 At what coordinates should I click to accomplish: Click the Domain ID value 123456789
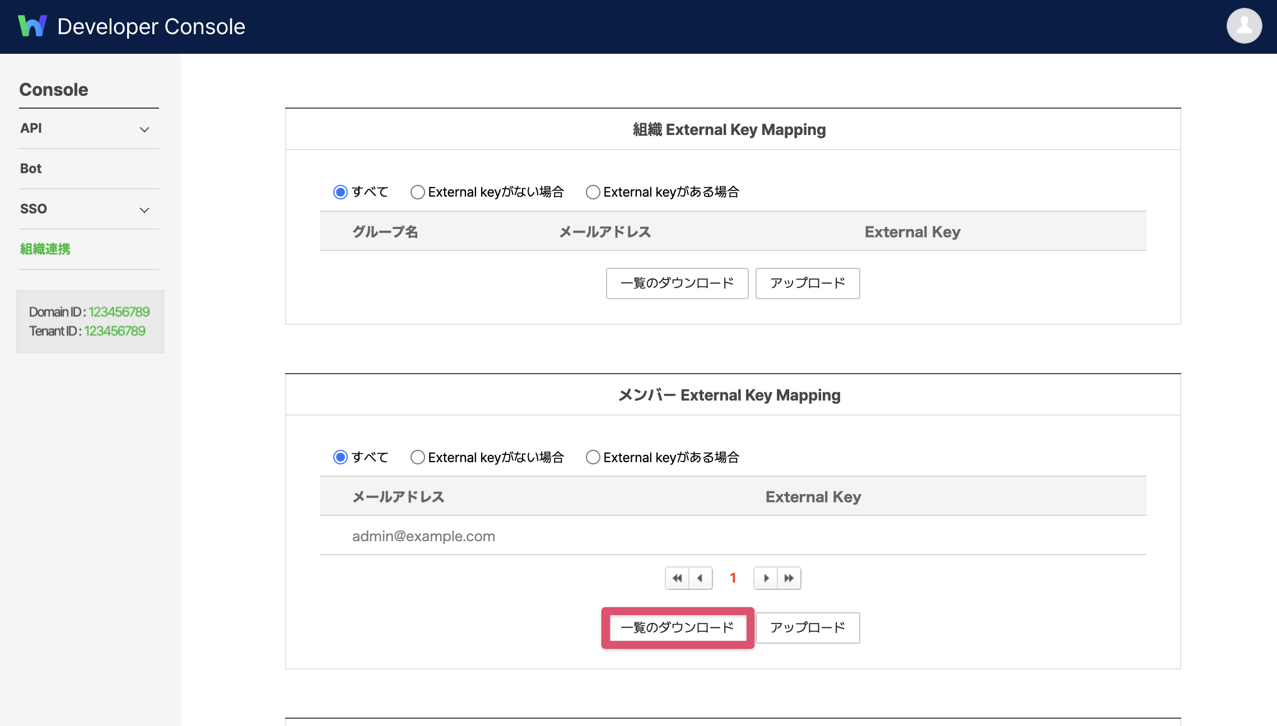tap(119, 311)
